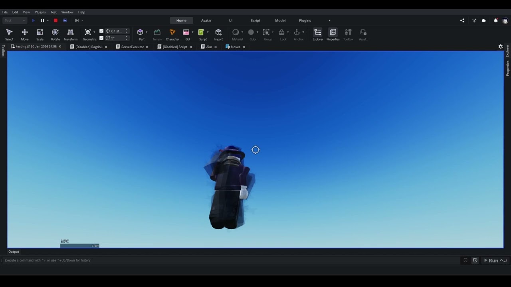This screenshot has height=287, width=511.
Task: Click the Import icon
Action: [218, 32]
